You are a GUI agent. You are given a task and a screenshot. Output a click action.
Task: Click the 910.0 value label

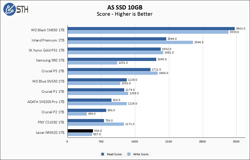point(116,100)
